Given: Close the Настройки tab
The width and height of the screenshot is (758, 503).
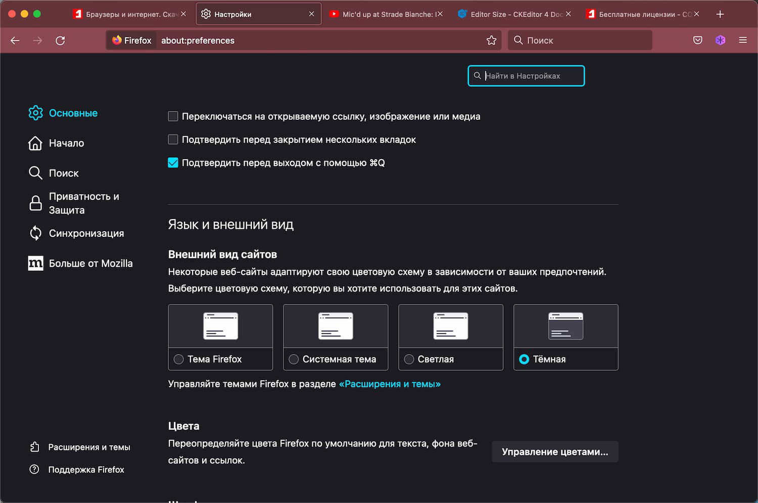Looking at the screenshot, I should 312,14.
